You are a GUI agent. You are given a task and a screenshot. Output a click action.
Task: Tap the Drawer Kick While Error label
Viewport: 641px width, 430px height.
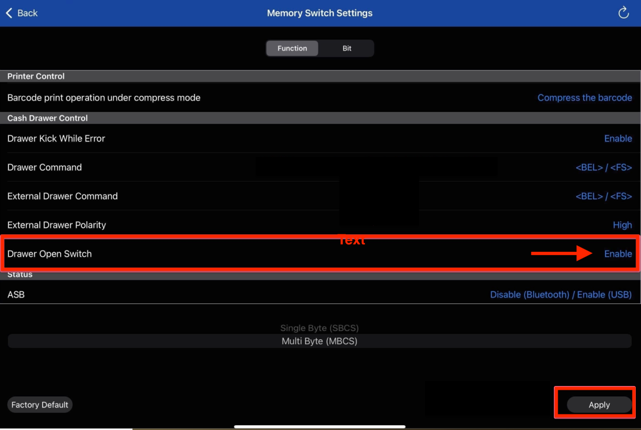pyautogui.click(x=56, y=138)
